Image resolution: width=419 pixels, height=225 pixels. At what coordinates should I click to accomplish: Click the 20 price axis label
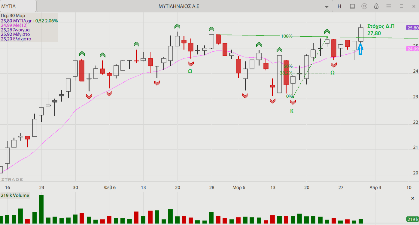415,173
